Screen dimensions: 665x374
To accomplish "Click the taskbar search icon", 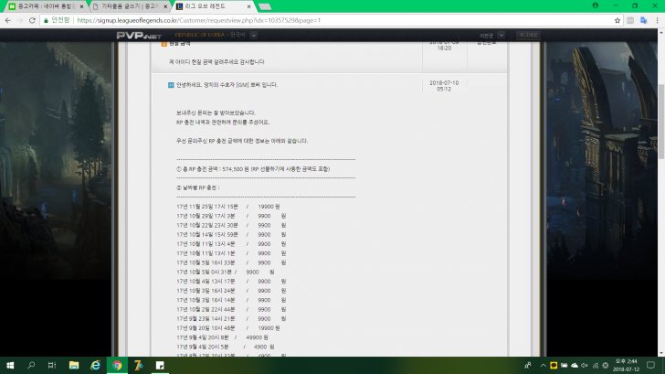I will [32, 365].
